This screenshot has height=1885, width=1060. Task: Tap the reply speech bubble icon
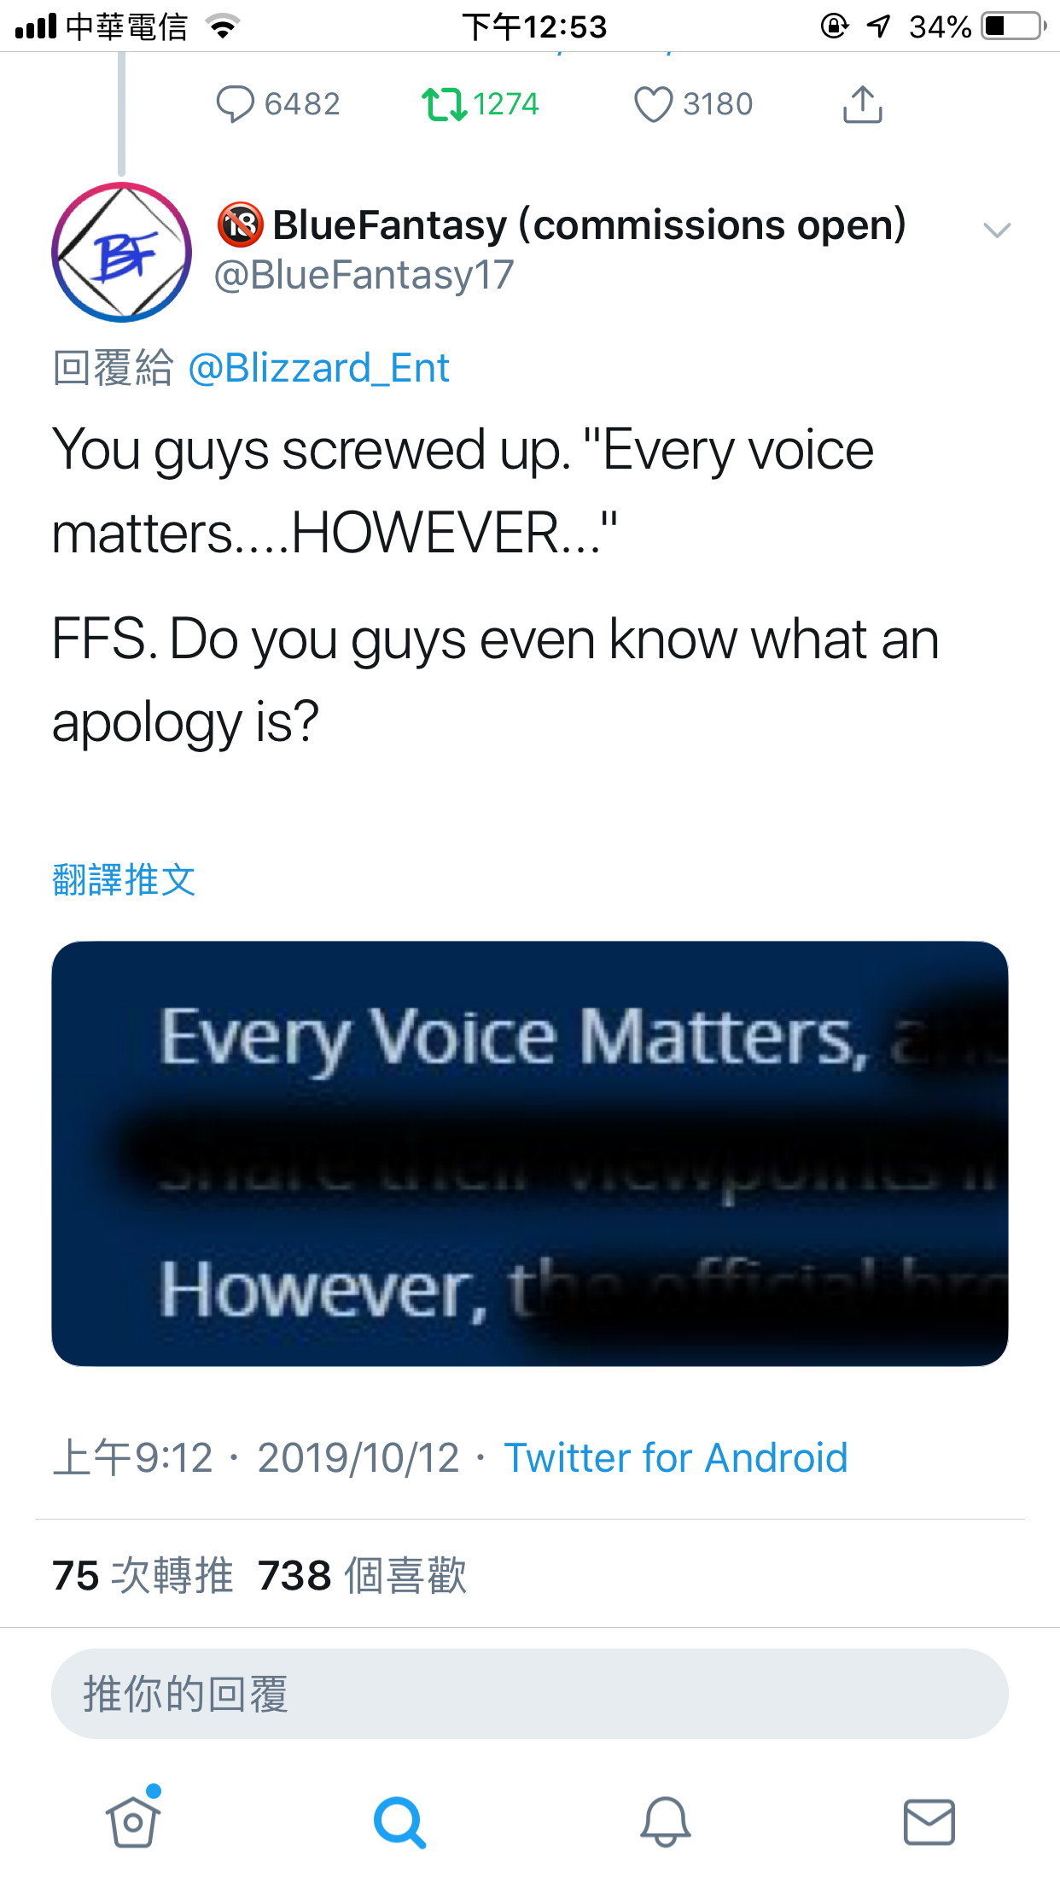coord(236,105)
